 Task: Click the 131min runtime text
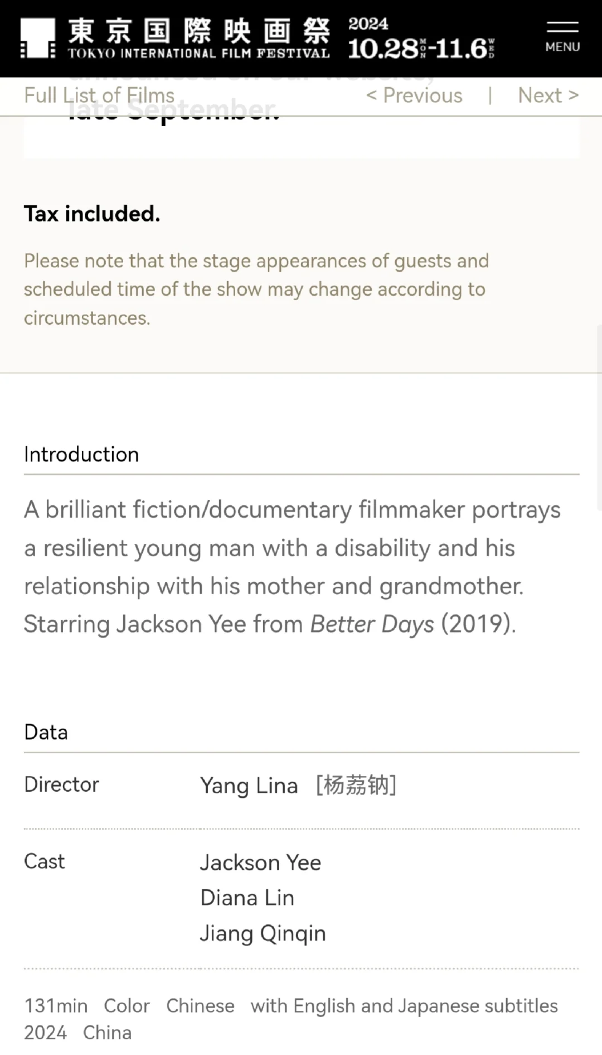pos(56,1006)
